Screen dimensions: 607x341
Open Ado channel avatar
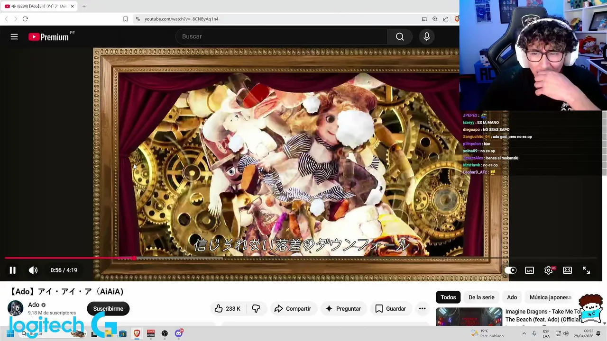click(x=15, y=308)
